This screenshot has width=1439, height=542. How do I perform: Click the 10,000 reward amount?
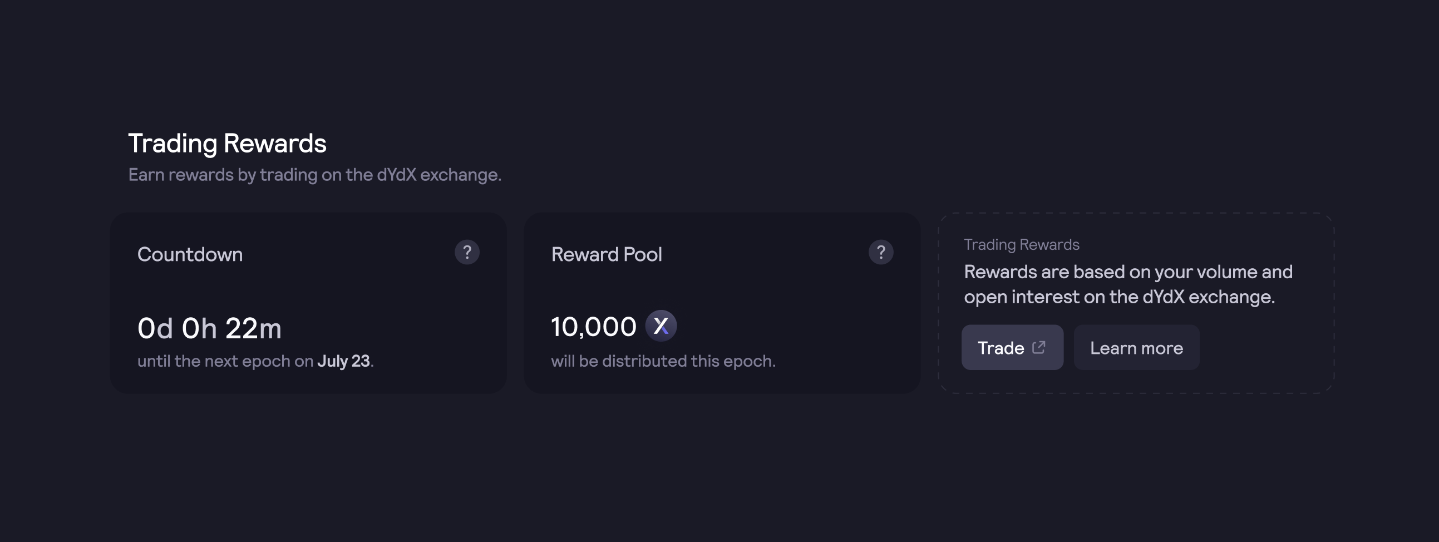click(593, 327)
